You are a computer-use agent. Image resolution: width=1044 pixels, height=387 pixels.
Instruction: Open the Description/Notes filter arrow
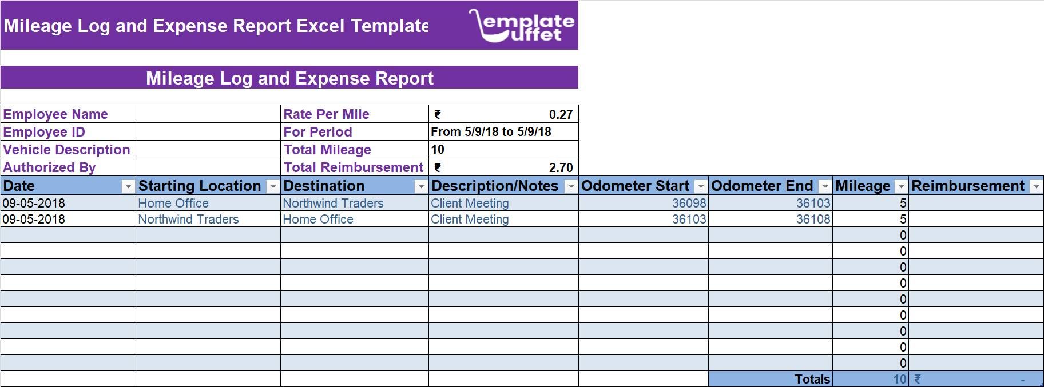point(571,186)
